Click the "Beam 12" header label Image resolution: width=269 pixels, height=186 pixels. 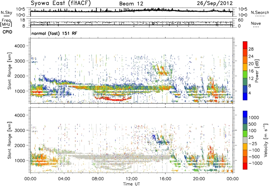(131, 4)
